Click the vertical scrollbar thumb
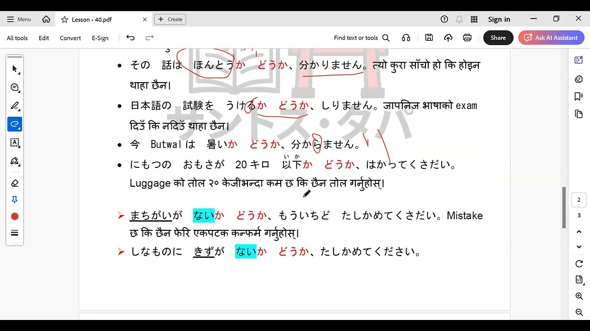 coord(564,207)
